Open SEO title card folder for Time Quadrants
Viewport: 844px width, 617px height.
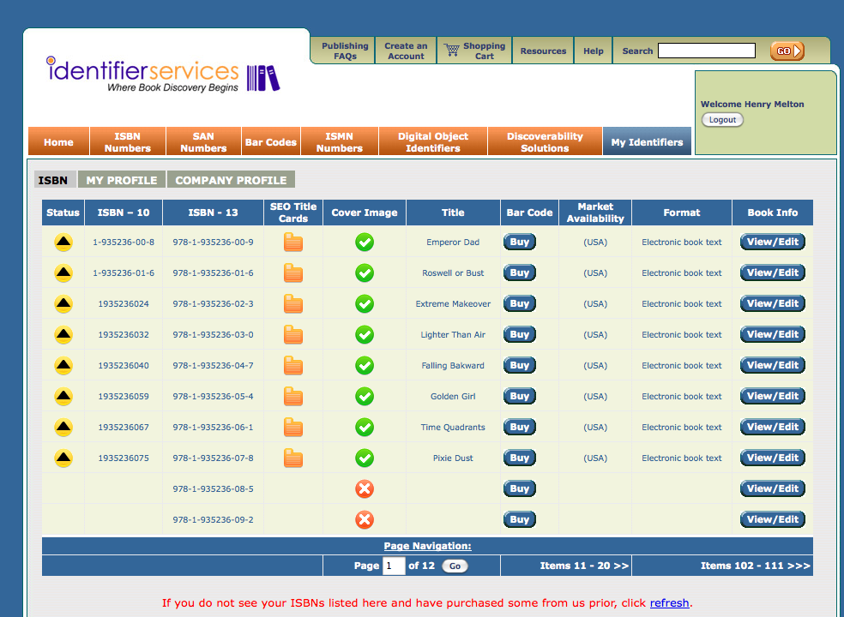pos(292,427)
